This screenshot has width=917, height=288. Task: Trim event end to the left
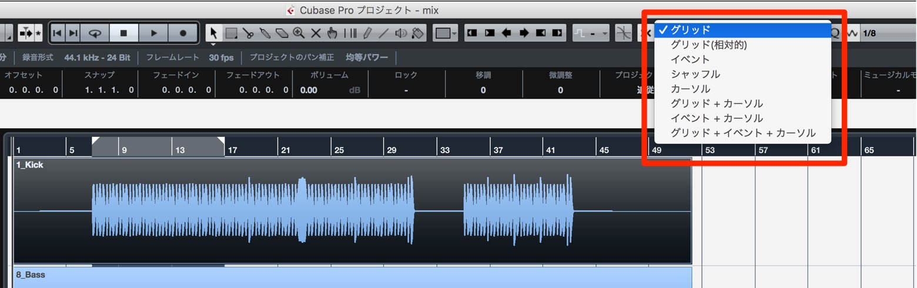click(x=541, y=34)
